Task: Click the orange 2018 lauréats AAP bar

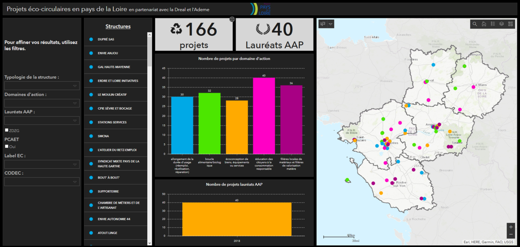Action: (x=237, y=219)
